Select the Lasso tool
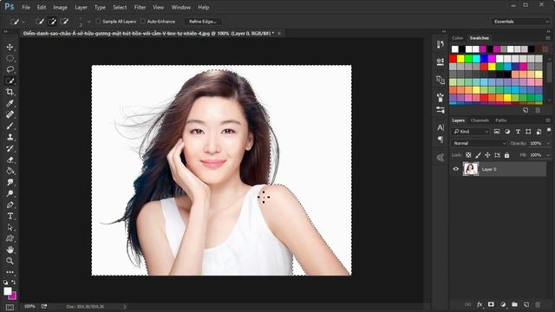Screen dimensions: 555x312 [x=10, y=69]
